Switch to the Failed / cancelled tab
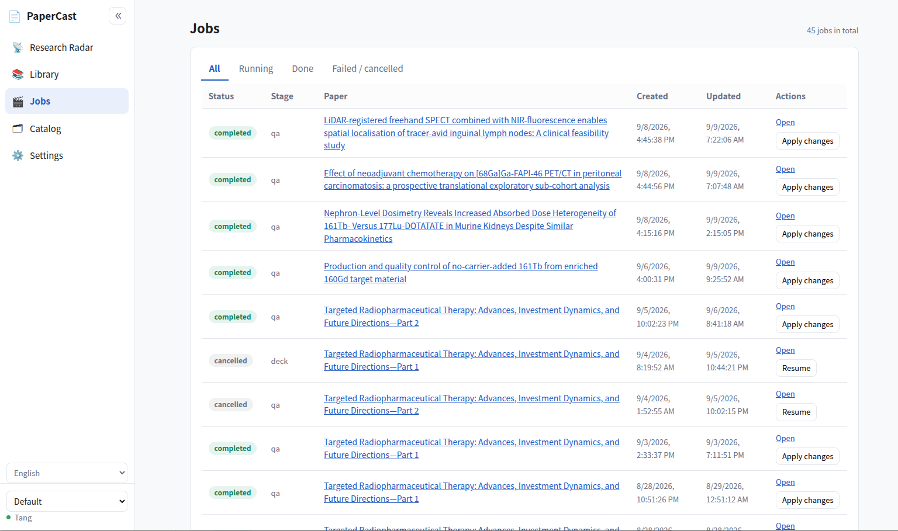Screen dimensions: 898x531 (368, 68)
